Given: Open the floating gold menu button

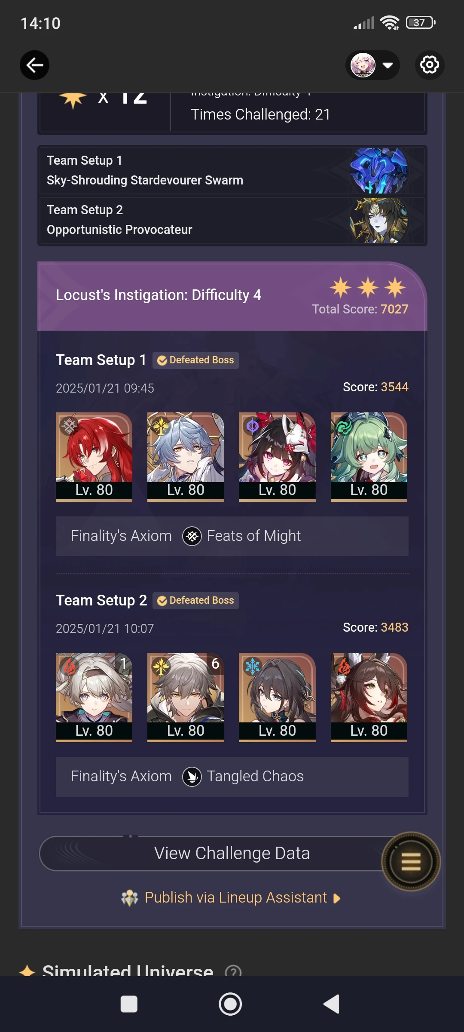Looking at the screenshot, I should click(x=411, y=861).
